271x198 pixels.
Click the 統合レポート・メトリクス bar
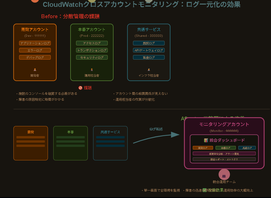click(x=224, y=159)
